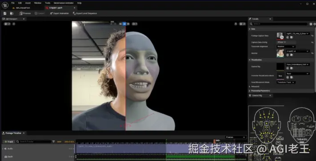Switch to the MH_VisualTest tab

(x=23, y=8)
